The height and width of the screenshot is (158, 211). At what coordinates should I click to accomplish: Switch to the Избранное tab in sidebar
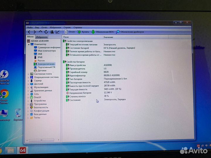click(42, 37)
